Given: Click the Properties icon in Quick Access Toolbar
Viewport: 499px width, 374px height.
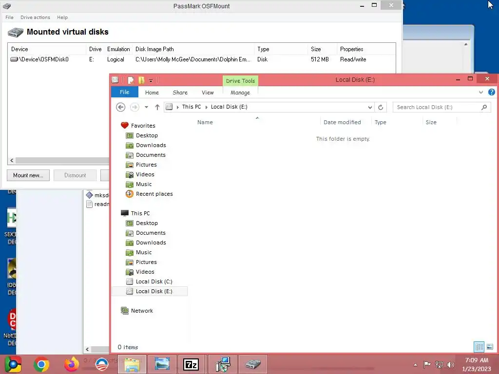Looking at the screenshot, I should point(131,80).
